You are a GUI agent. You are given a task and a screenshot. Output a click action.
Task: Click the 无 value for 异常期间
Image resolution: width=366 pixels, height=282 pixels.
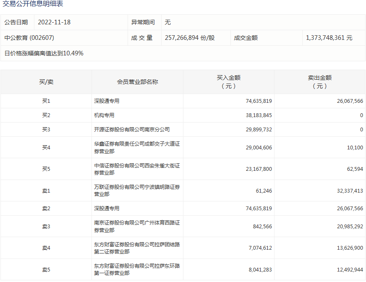[x=167, y=22]
